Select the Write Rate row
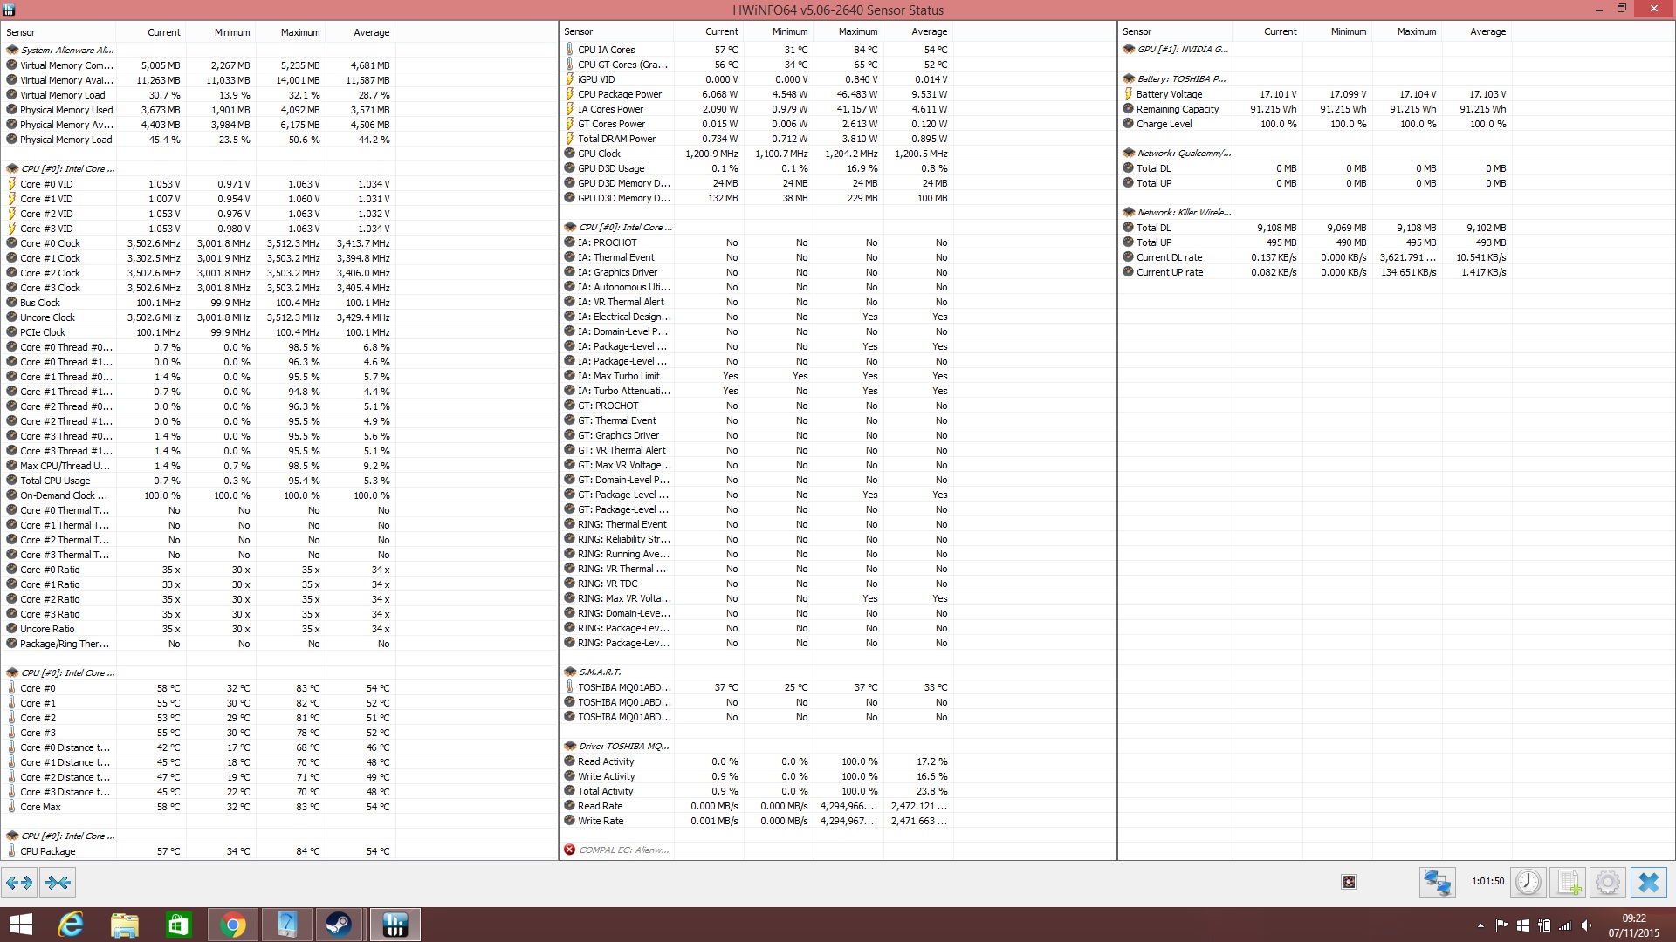The image size is (1676, 942). [757, 821]
